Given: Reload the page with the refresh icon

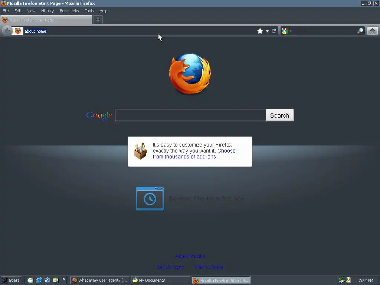Looking at the screenshot, I should point(274,31).
